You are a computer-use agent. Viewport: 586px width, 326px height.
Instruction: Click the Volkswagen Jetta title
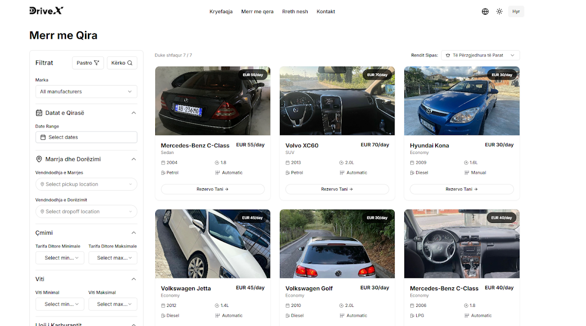click(x=186, y=288)
